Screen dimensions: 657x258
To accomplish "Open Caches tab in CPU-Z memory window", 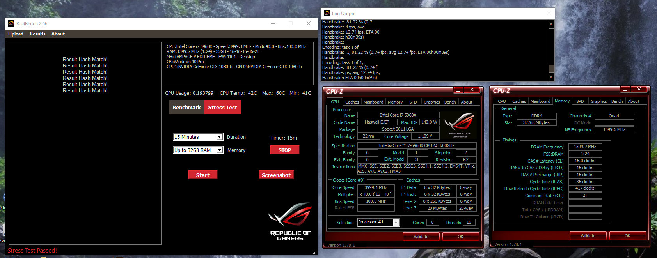I will [519, 101].
